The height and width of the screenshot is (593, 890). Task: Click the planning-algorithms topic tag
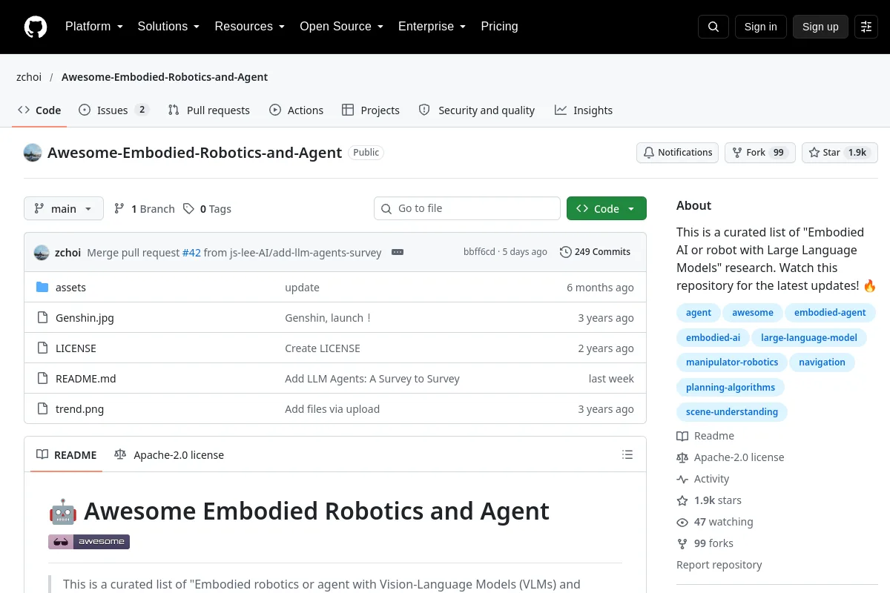tap(731, 388)
